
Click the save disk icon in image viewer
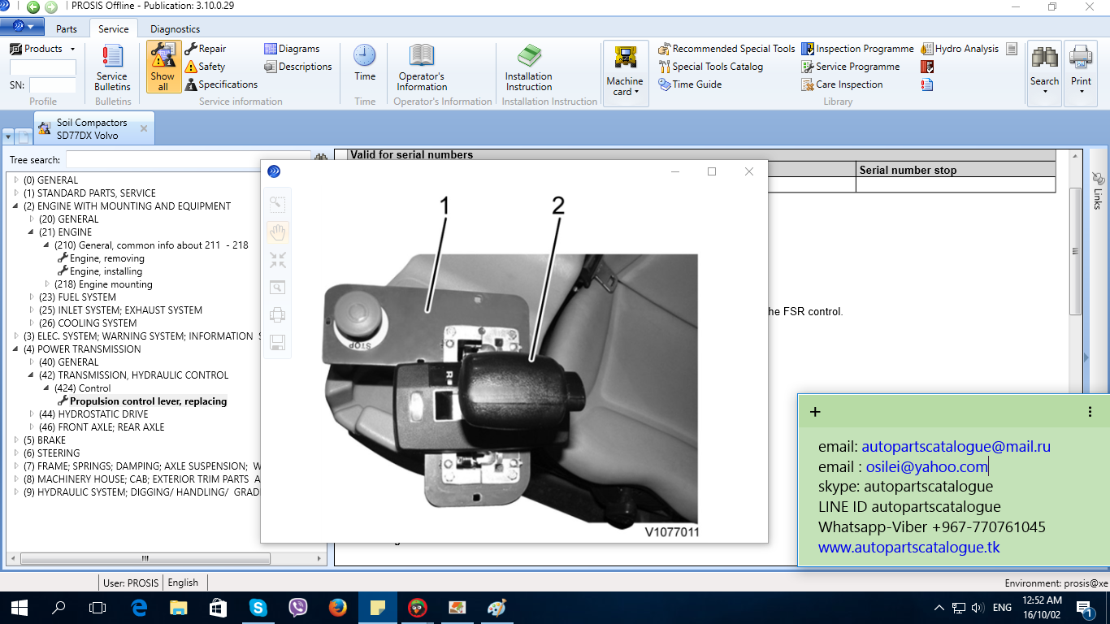pyautogui.click(x=277, y=343)
